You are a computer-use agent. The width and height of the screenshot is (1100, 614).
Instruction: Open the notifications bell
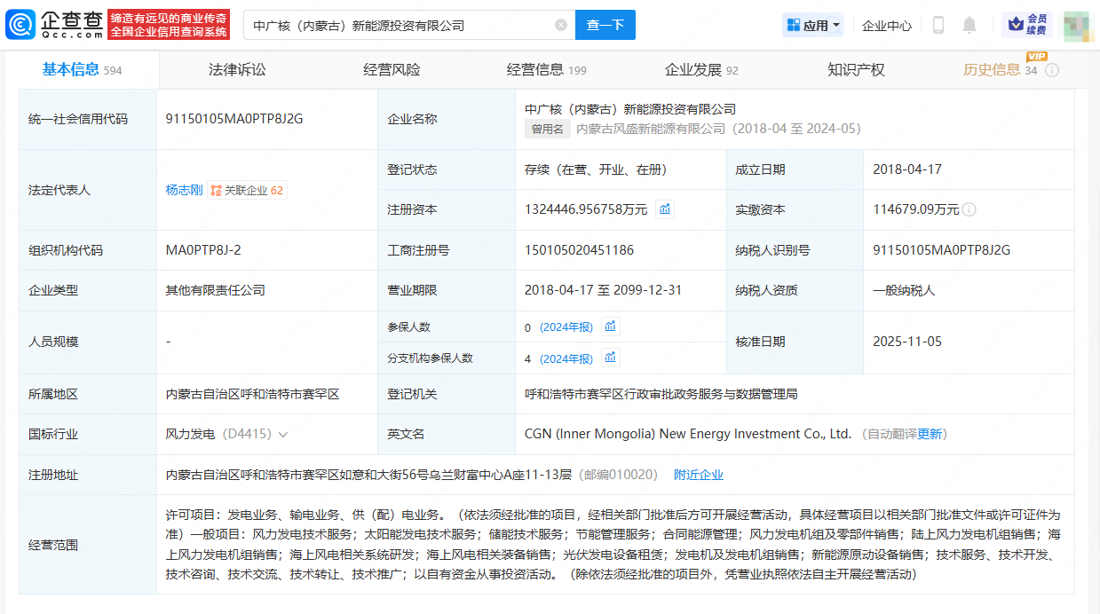click(x=969, y=25)
